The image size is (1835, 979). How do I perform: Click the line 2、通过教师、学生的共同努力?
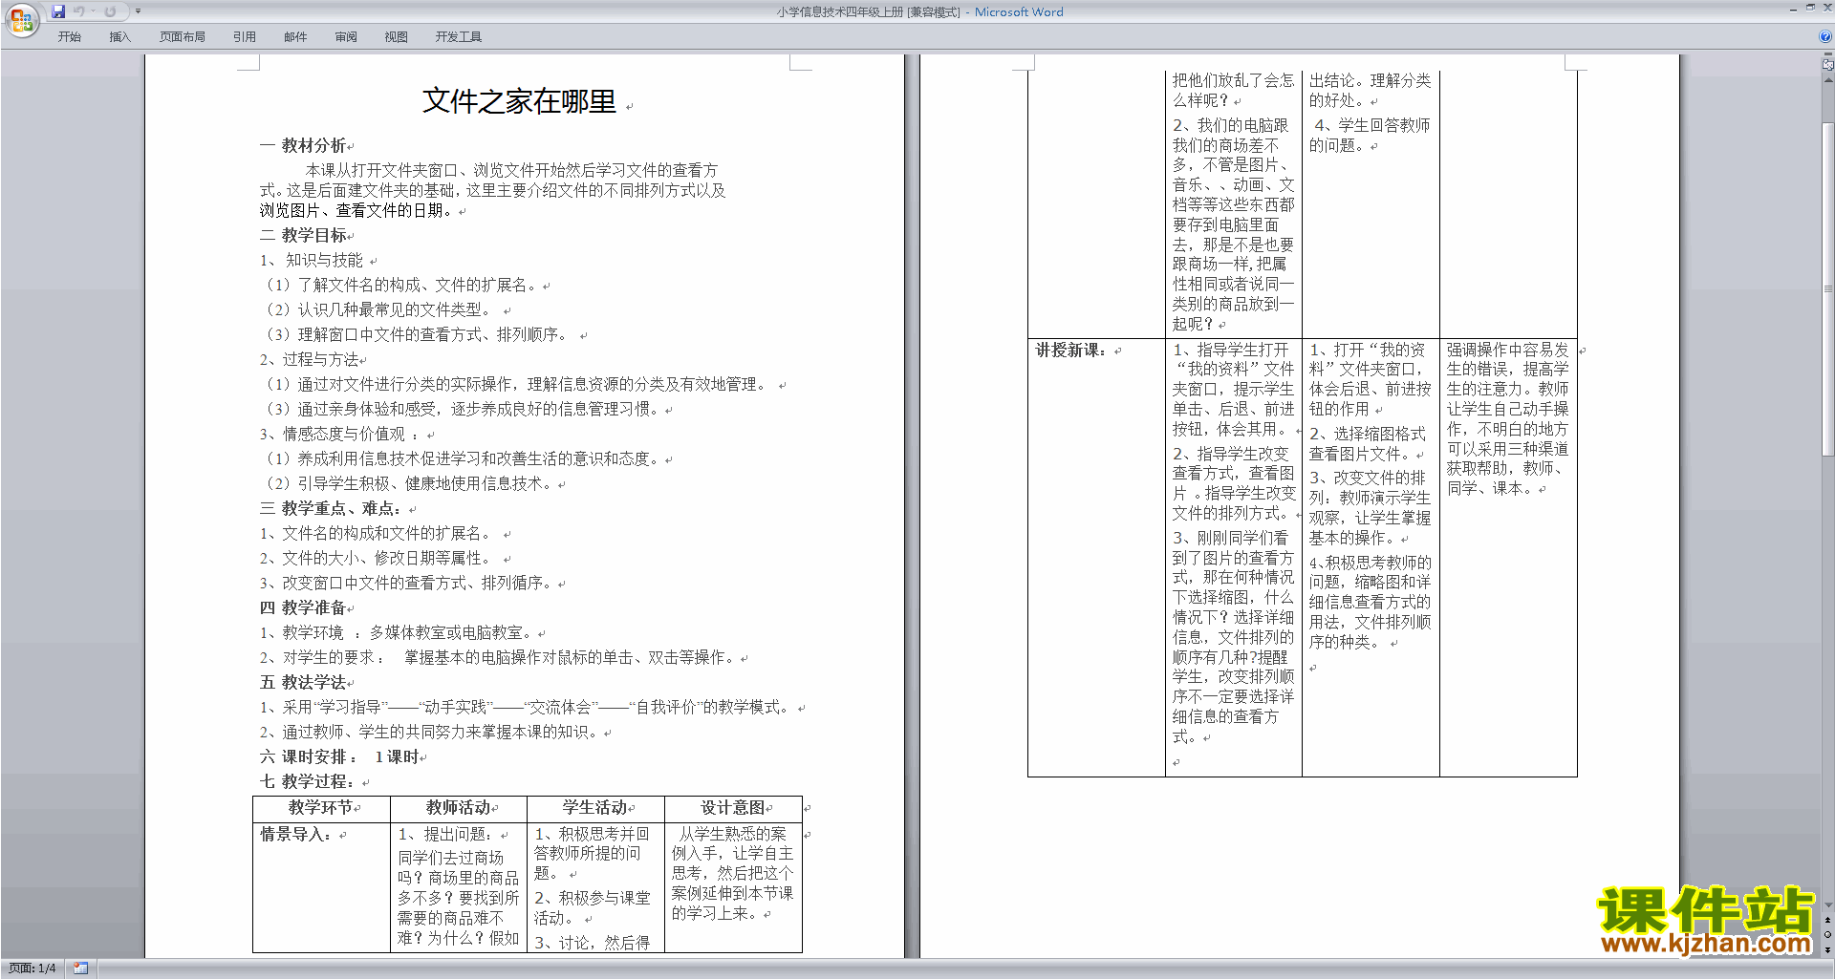(x=430, y=732)
